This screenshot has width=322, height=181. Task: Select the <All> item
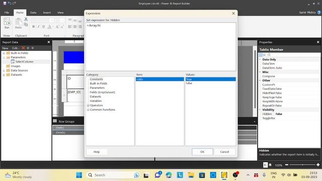(x=160, y=79)
